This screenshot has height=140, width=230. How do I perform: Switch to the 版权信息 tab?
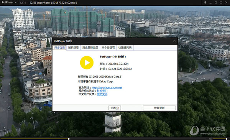pyautogui.click(x=73, y=48)
